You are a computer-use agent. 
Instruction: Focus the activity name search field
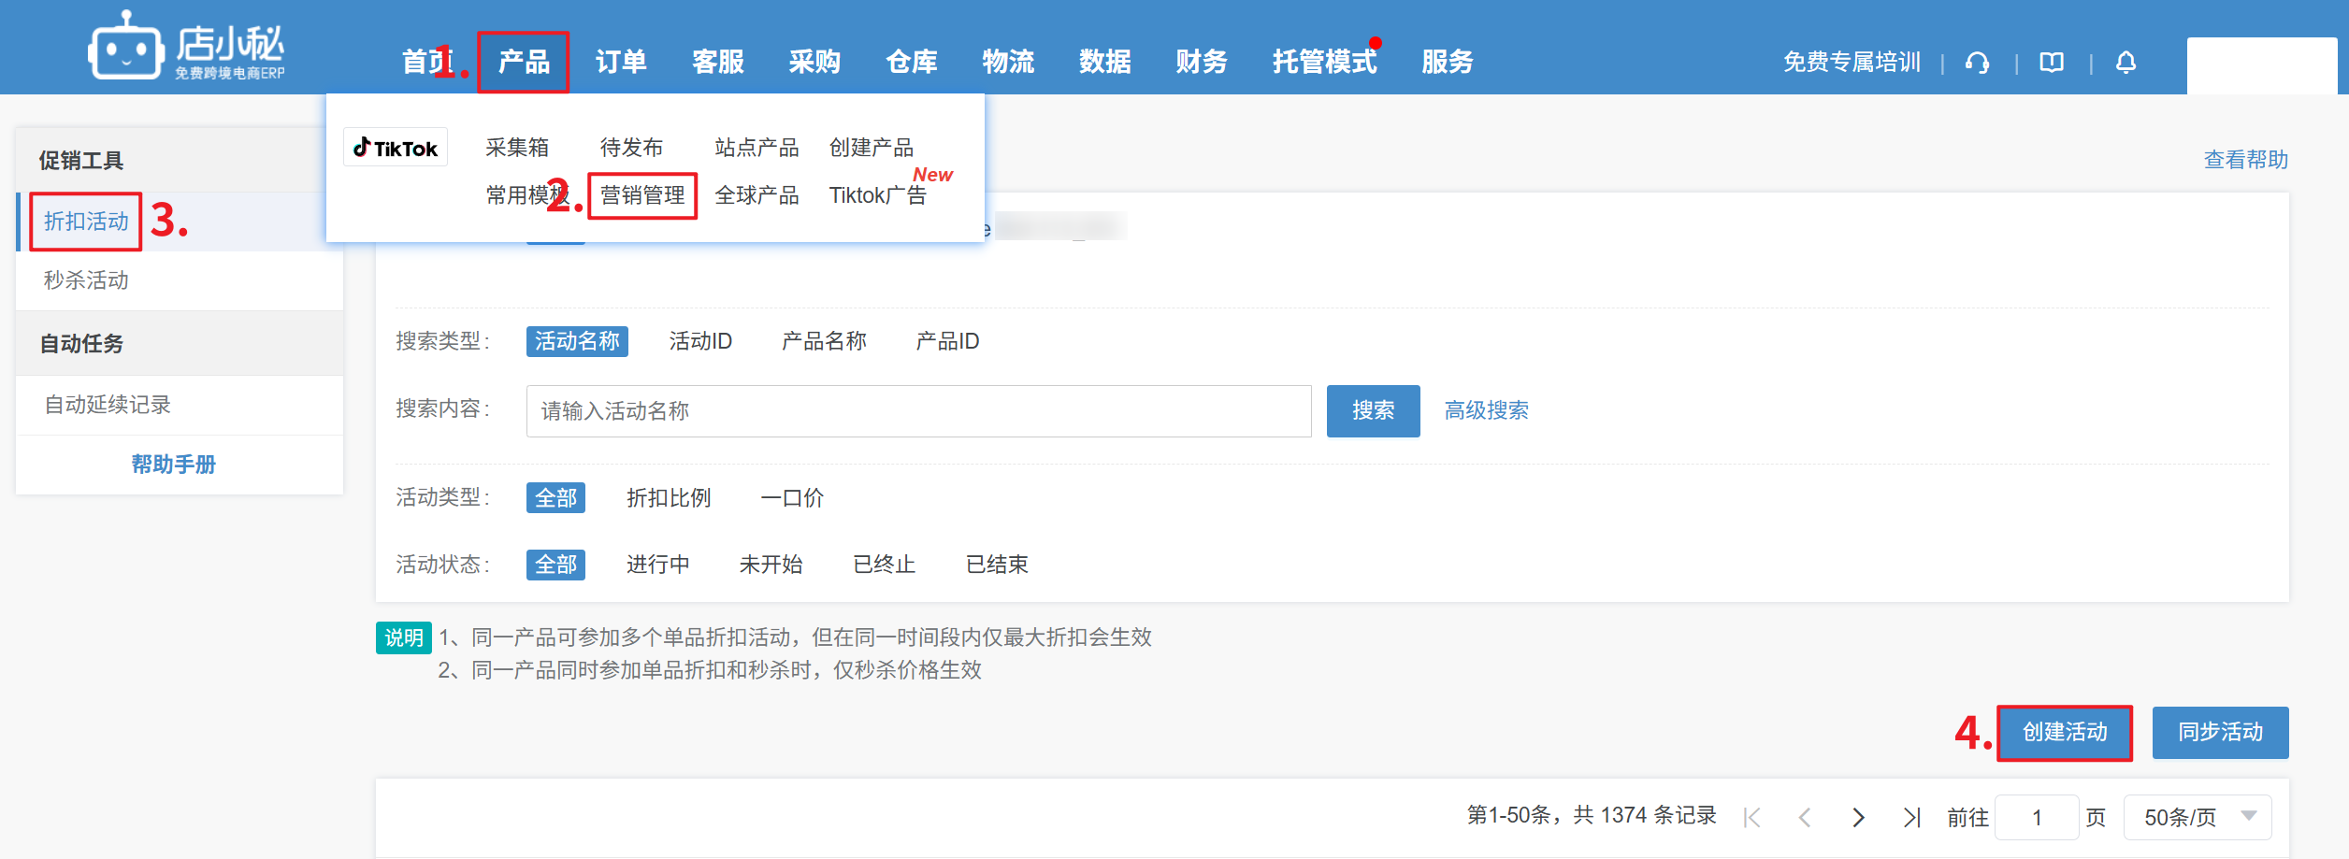click(918, 411)
